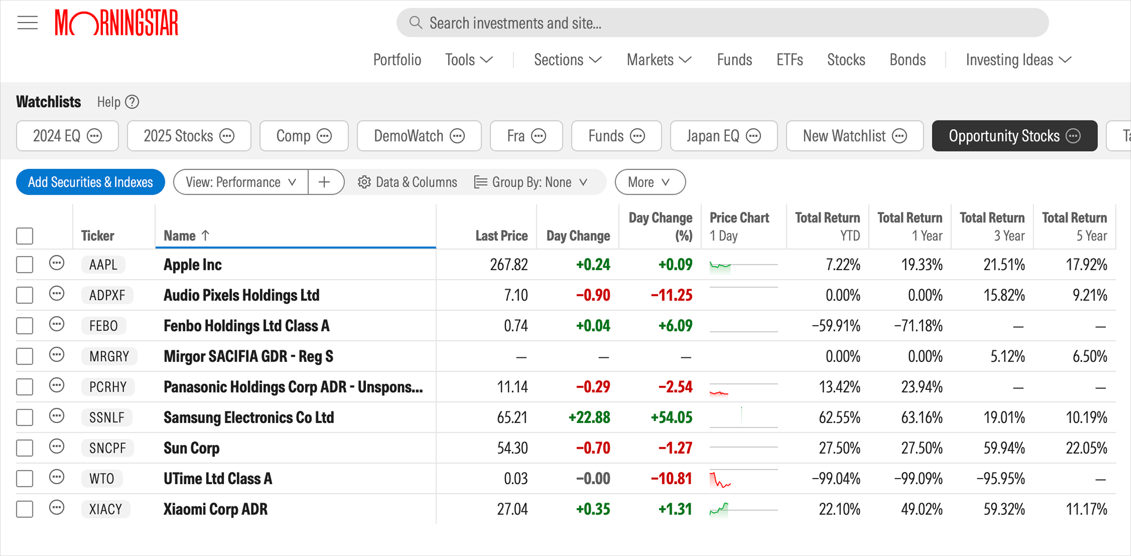Image resolution: width=1131 pixels, height=556 pixels.
Task: Click the search investments input field
Action: coord(722,22)
